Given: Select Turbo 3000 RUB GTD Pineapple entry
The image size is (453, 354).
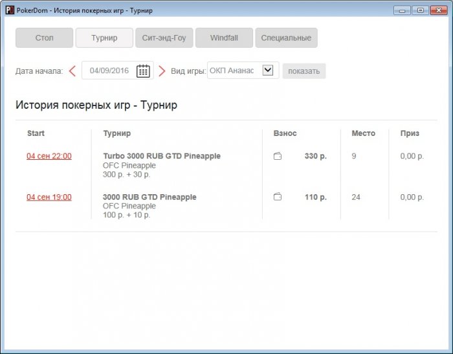Looking at the screenshot, I should coord(162,156).
